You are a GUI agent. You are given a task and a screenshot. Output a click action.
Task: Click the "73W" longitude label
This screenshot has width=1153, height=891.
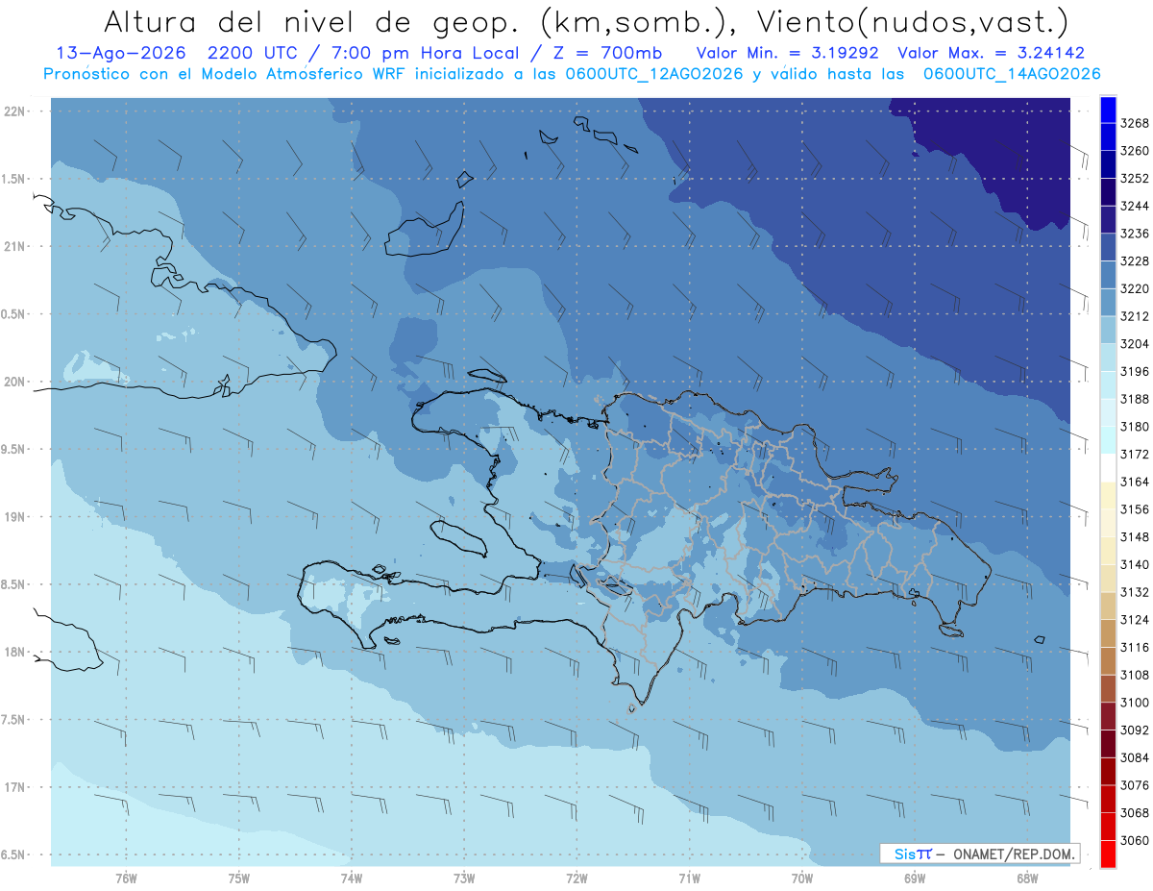tap(464, 878)
